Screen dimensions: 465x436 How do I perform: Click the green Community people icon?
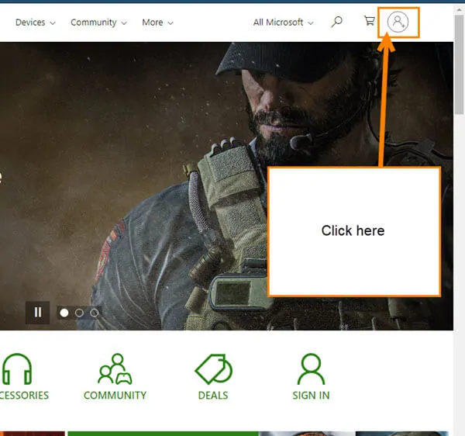pyautogui.click(x=115, y=369)
